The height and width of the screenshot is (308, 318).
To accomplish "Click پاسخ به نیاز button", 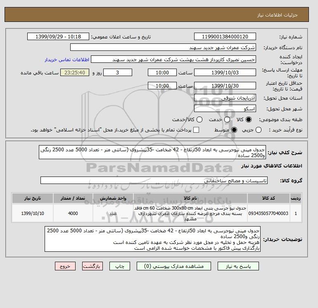I will point(238,266).
